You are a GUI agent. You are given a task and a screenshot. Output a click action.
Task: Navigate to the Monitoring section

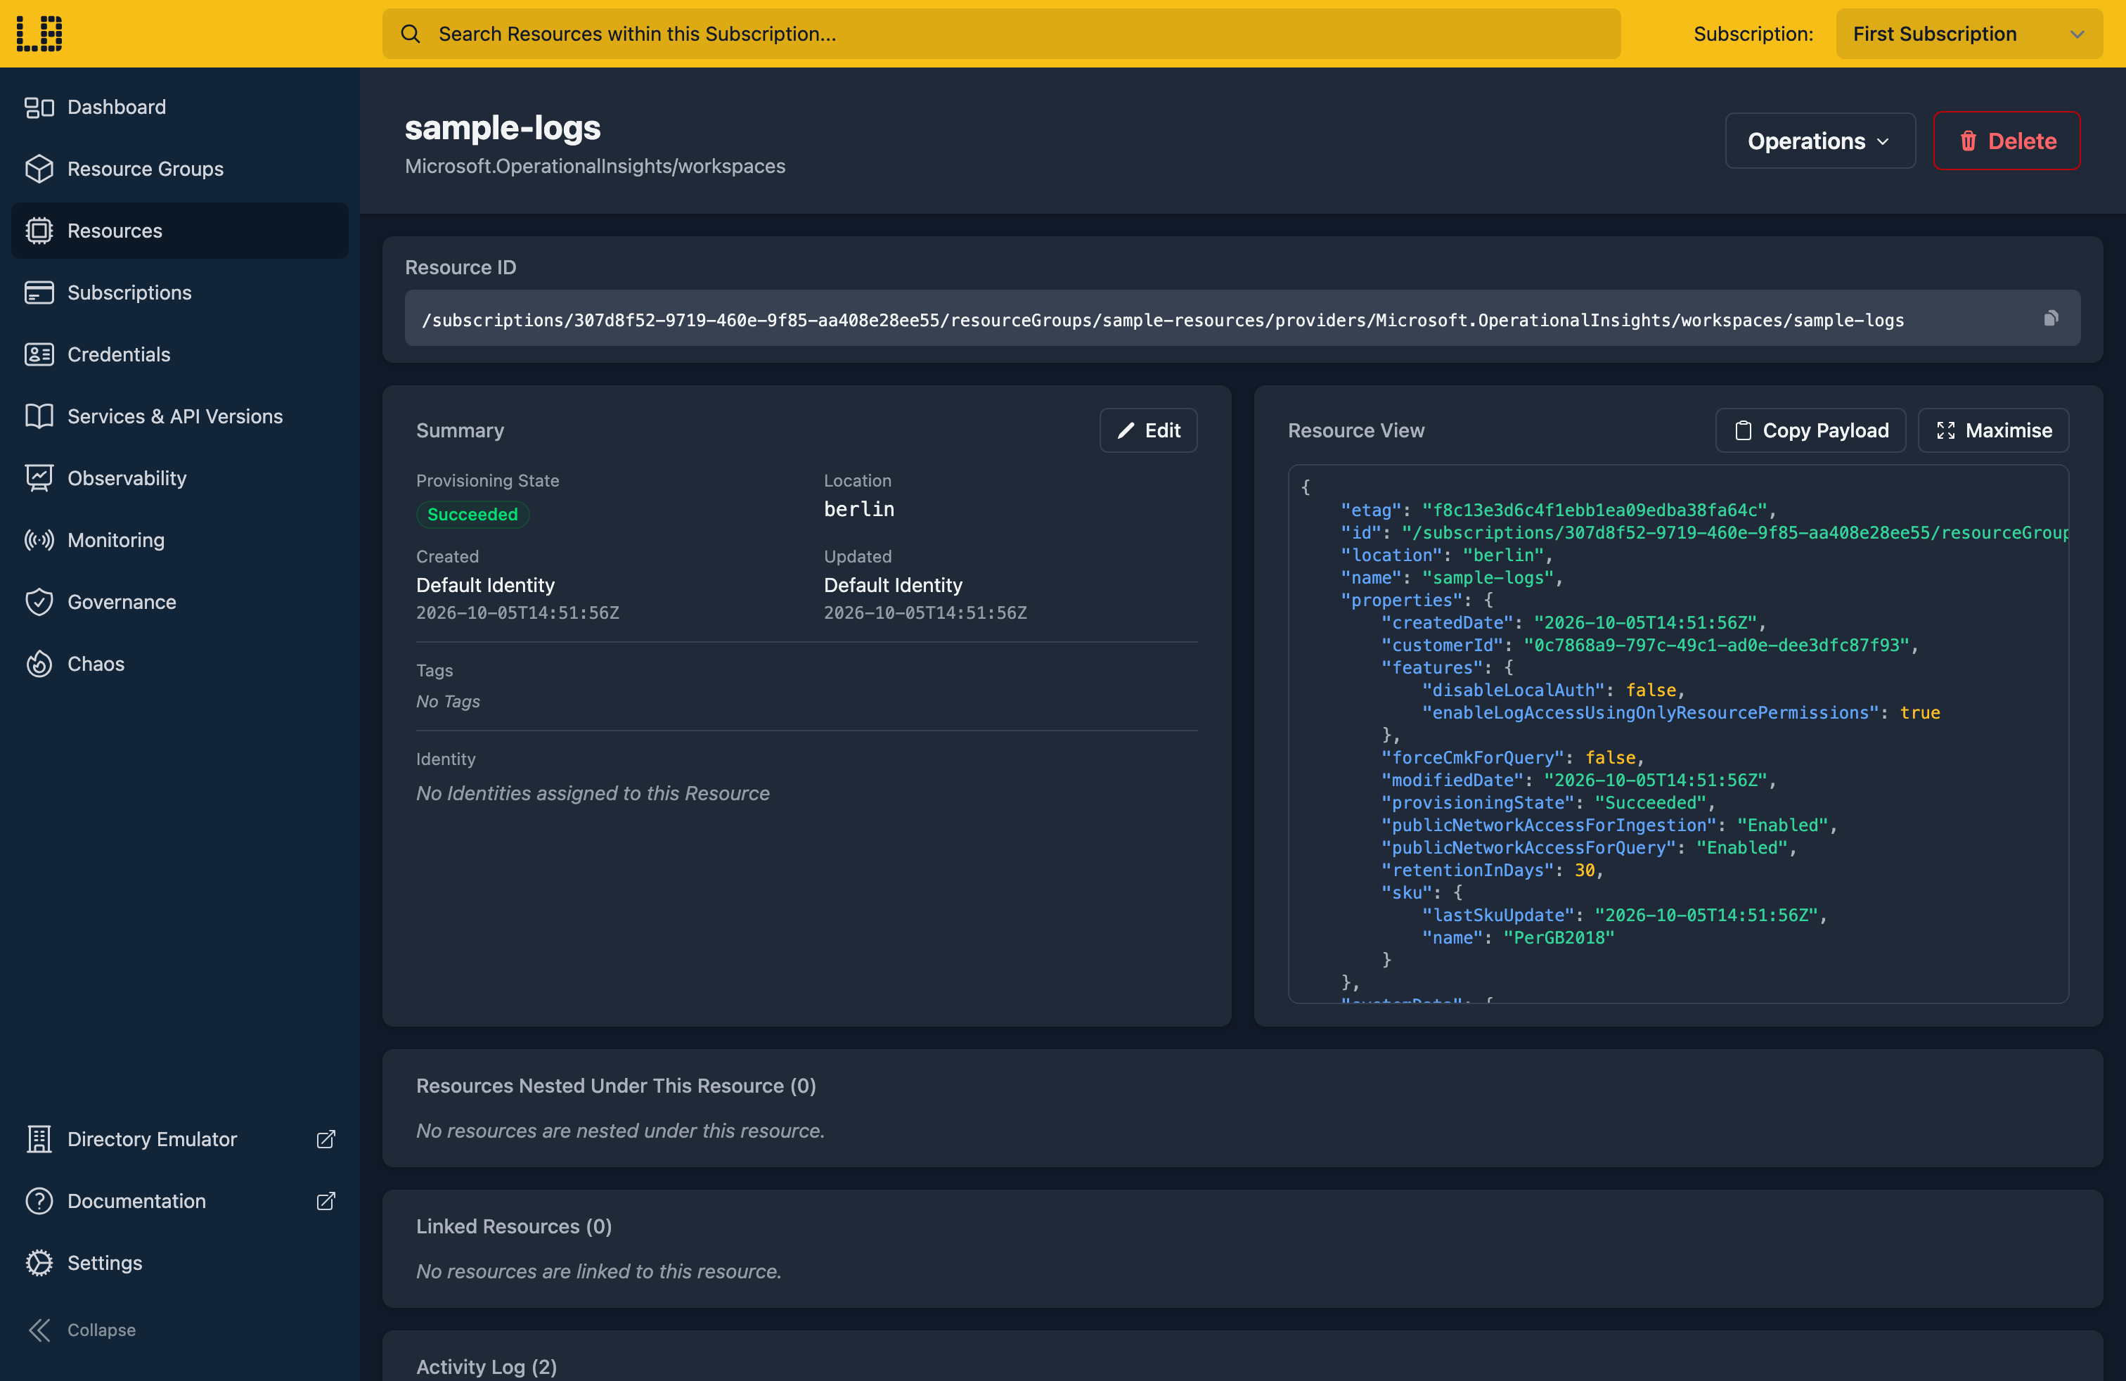coord(179,539)
